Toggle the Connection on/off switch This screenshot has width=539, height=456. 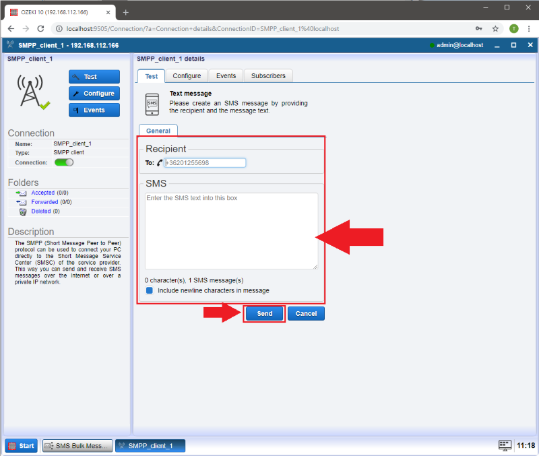[x=64, y=162]
